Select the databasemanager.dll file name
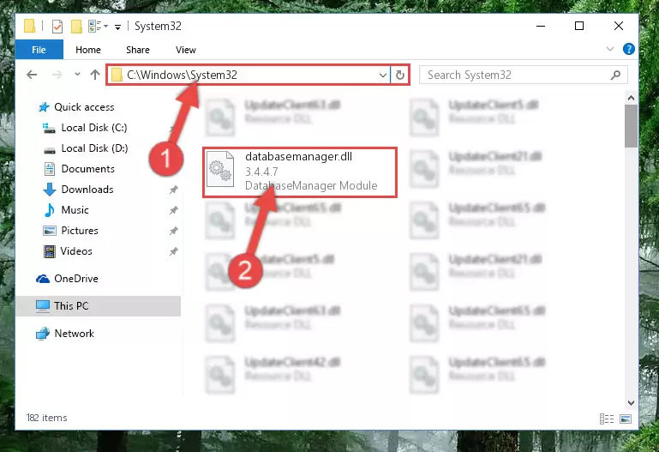This screenshot has width=659, height=452. [x=298, y=156]
